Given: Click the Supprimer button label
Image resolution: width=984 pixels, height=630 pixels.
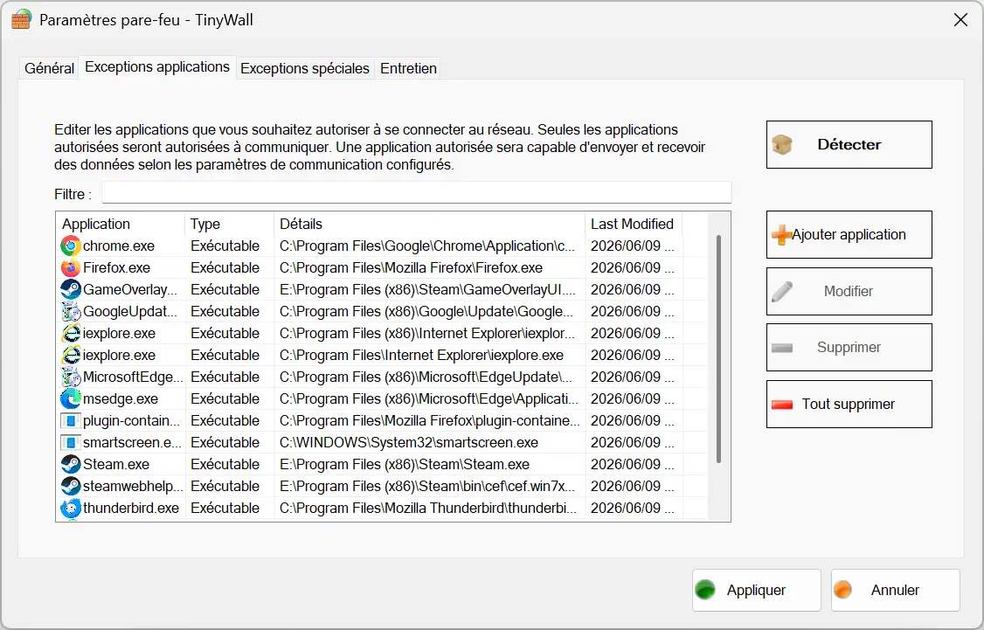Looking at the screenshot, I should pyautogui.click(x=849, y=348).
